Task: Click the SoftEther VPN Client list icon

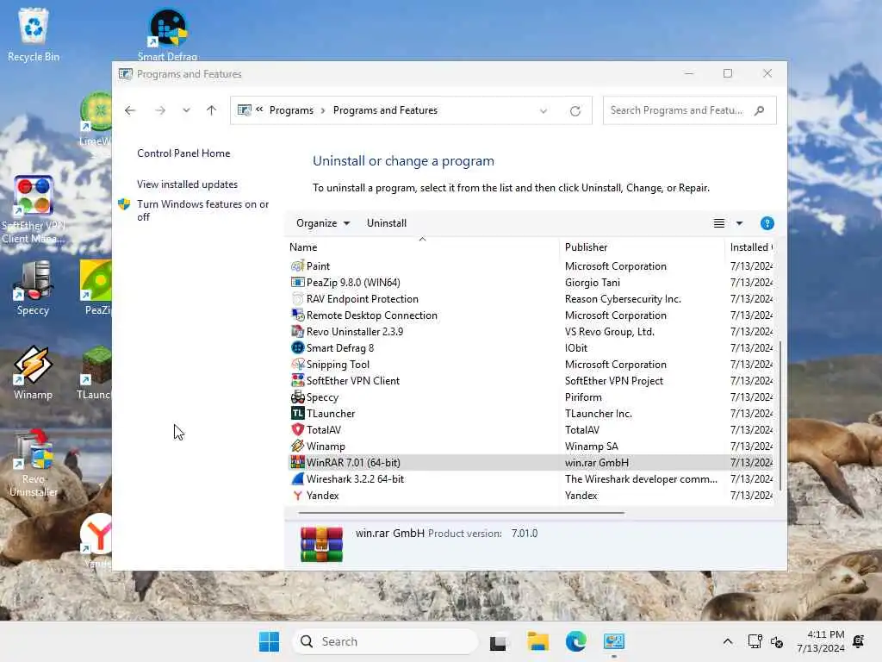Action: [297, 380]
